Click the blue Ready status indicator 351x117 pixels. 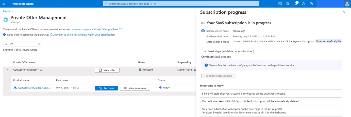160,87
